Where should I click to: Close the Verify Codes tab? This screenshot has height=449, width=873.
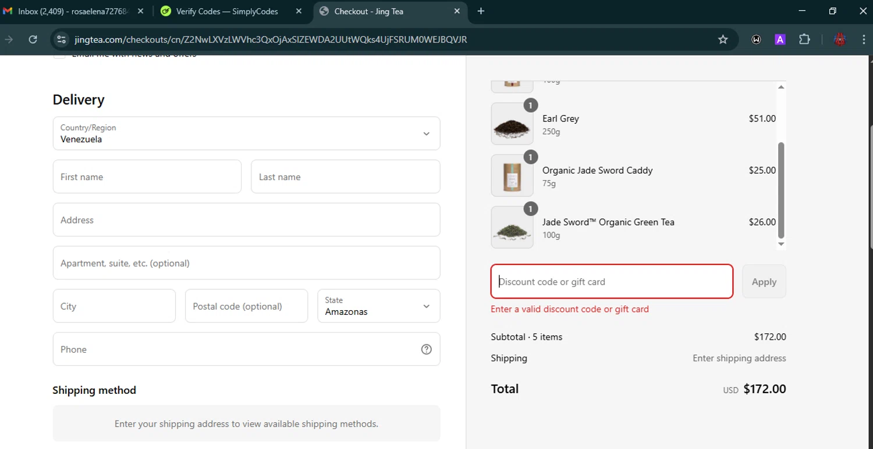coord(299,11)
